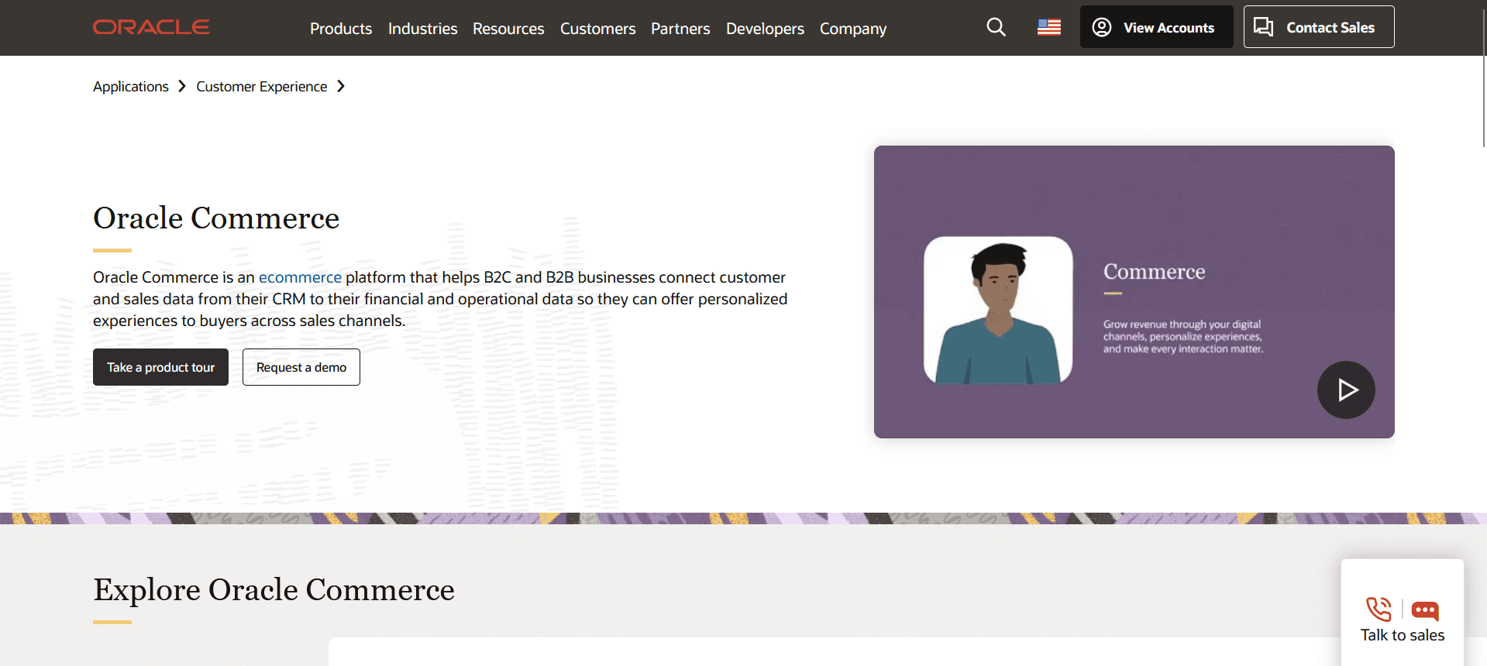Click the Oracle logo

151,27
